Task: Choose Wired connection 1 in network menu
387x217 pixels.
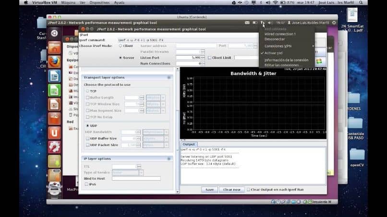Action: tap(280, 34)
